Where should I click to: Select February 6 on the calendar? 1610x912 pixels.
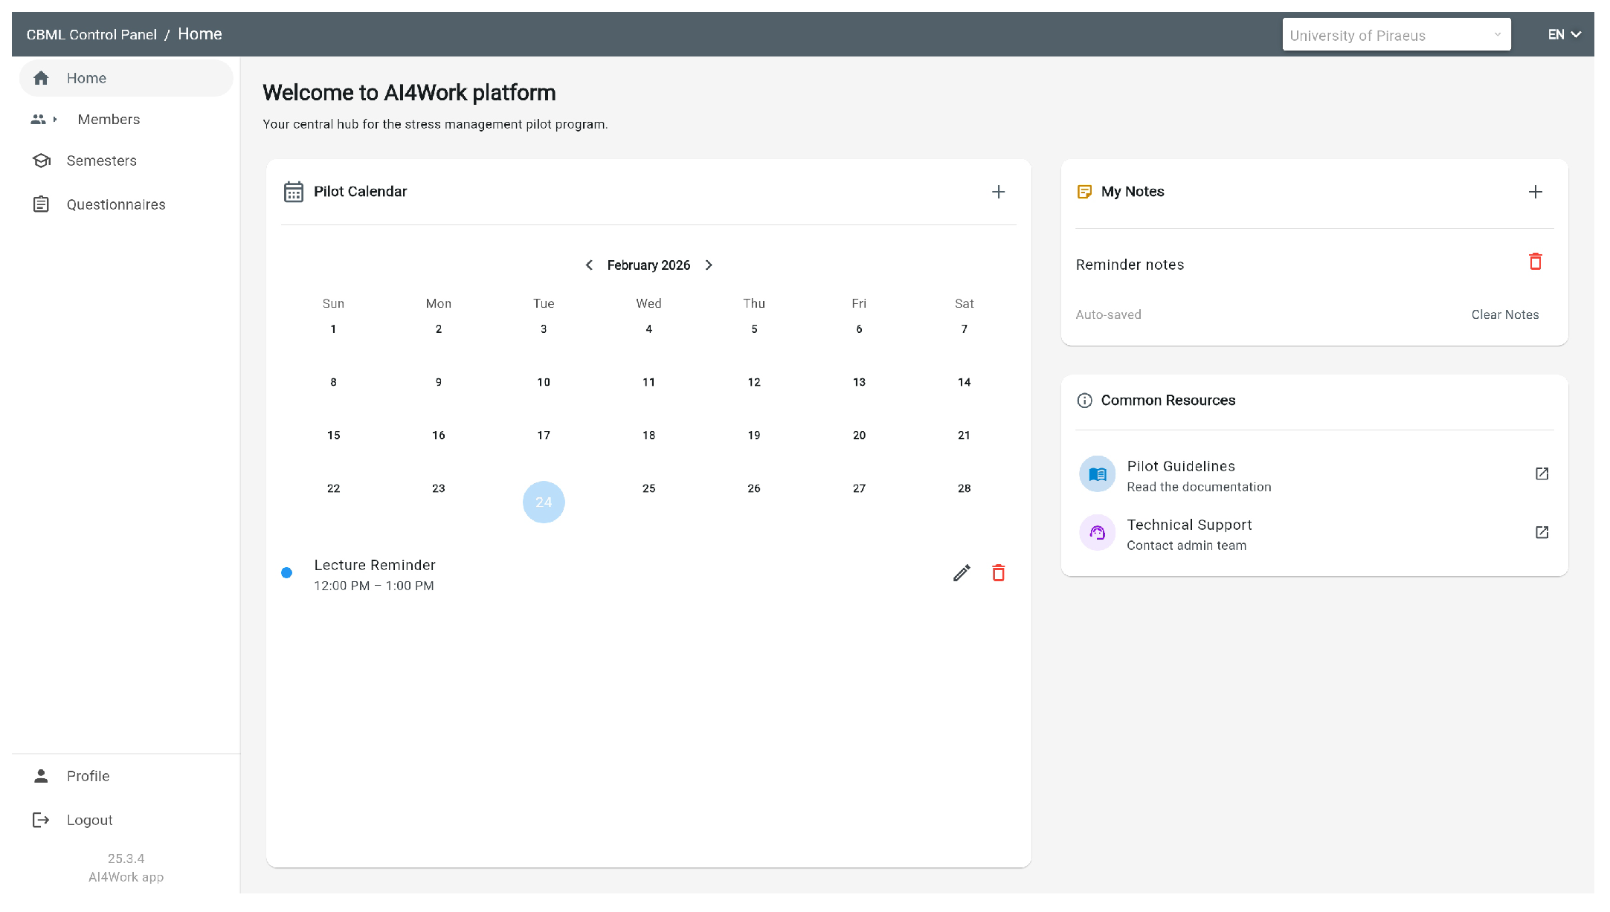pos(859,329)
